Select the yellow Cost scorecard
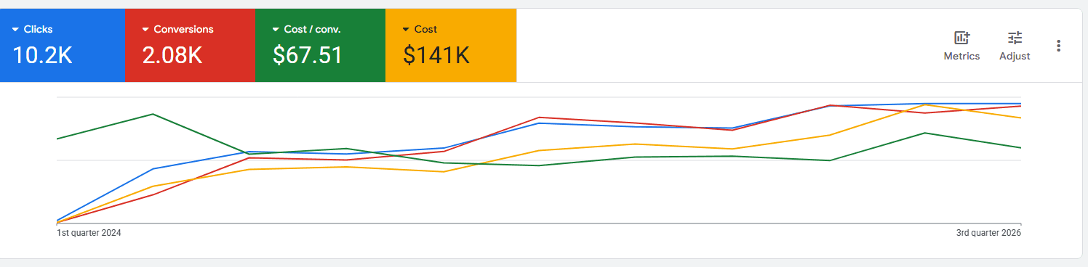1088x267 pixels. pos(451,46)
